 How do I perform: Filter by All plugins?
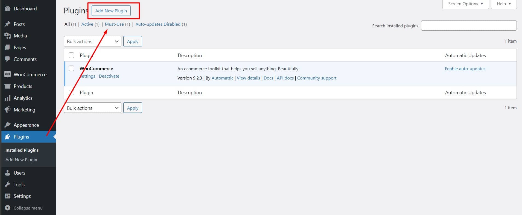pyautogui.click(x=67, y=24)
